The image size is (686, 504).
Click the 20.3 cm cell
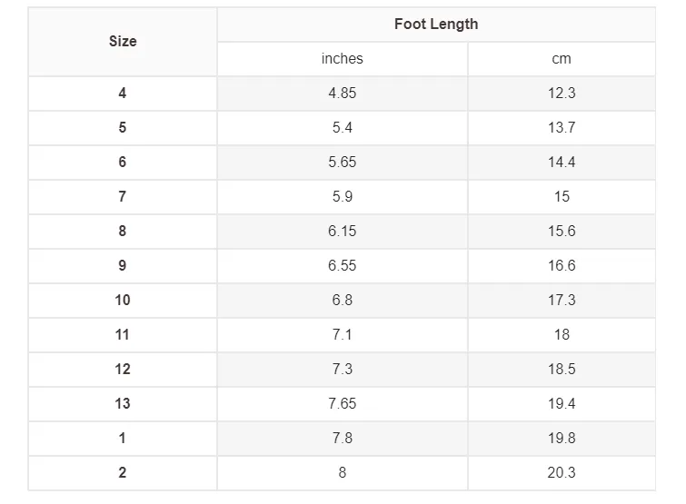[562, 473]
